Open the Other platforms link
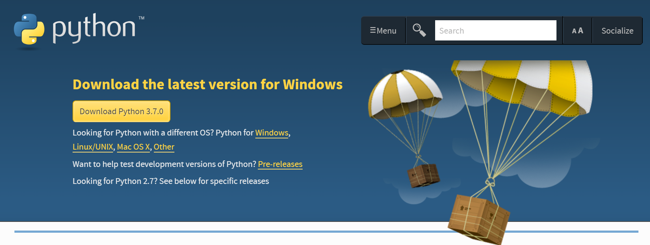This screenshot has width=650, height=245. 164,147
